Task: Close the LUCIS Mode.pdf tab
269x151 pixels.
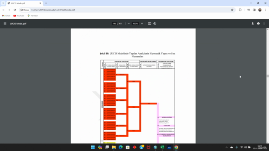Action: coord(40,3)
